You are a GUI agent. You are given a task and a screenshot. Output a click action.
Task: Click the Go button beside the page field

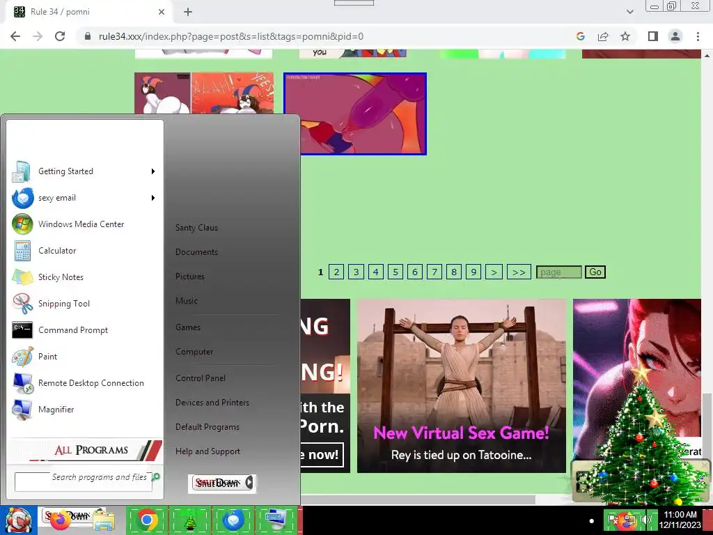(595, 272)
